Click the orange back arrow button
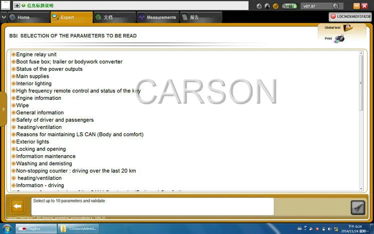Screen dimensions: 374x234 pyautogui.click(x=17, y=206)
